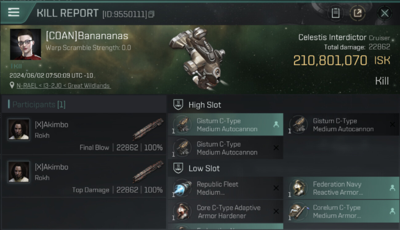
Task: Click Akimbo's Final Blow portrait
Action: (19, 129)
